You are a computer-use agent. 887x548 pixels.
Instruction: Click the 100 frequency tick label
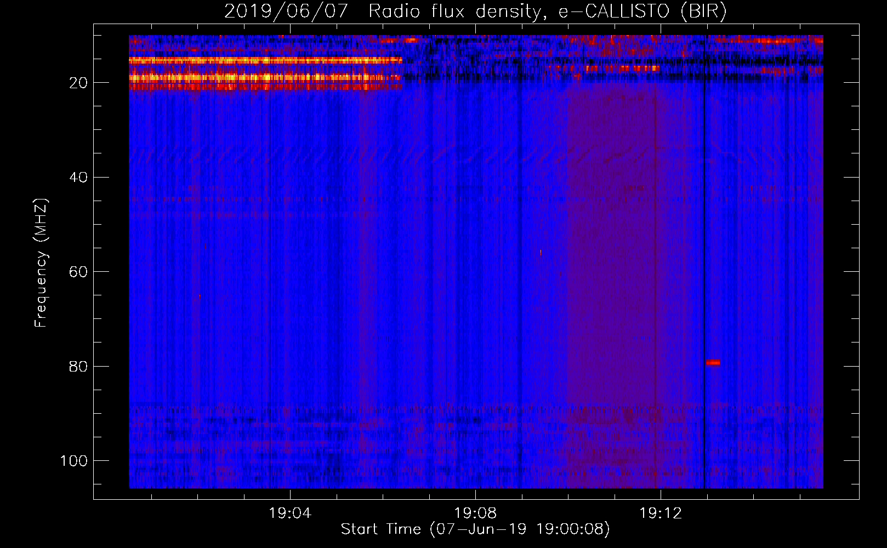(x=74, y=461)
